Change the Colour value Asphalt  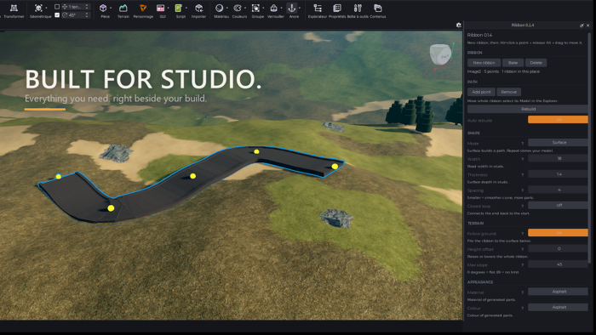click(x=558, y=307)
